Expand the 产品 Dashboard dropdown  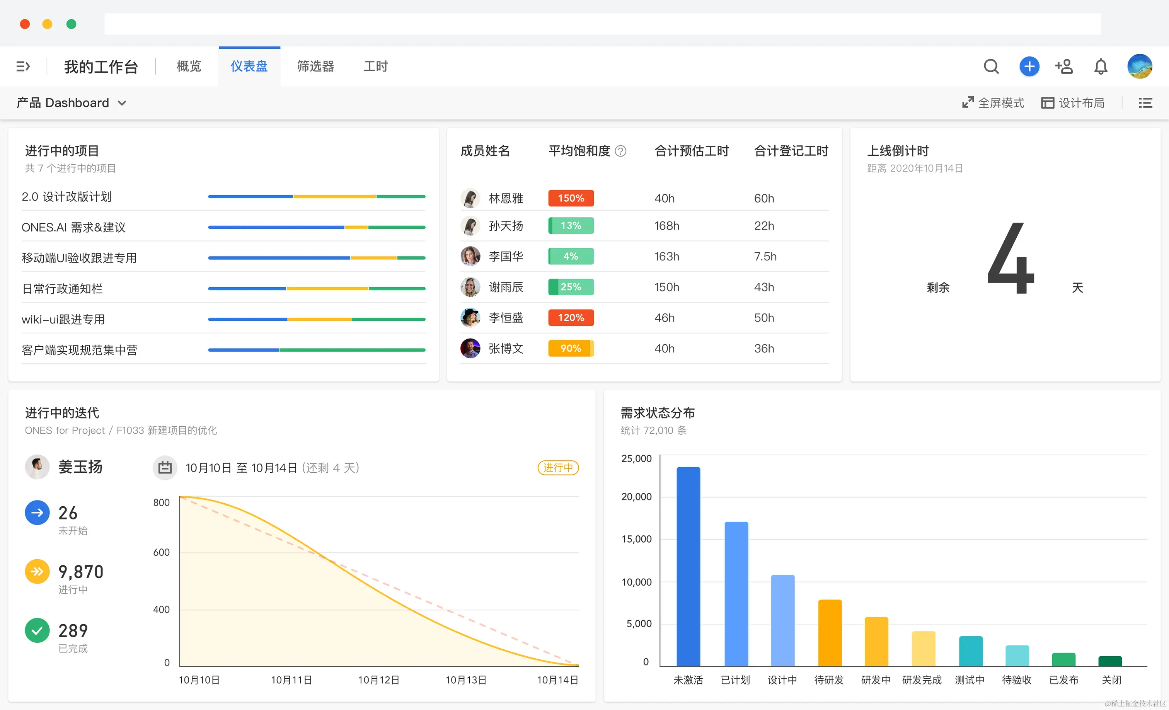tap(72, 103)
